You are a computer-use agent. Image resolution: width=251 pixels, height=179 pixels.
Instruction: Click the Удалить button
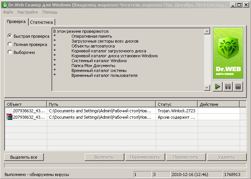227,157
